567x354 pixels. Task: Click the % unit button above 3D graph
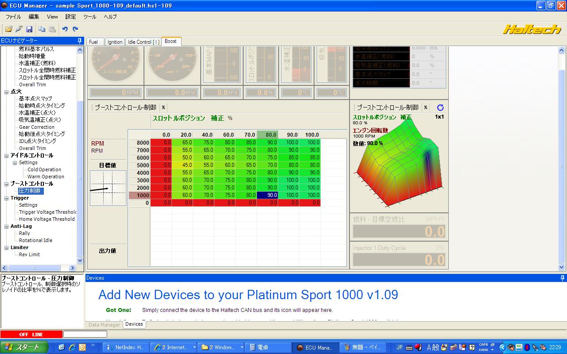coord(426,108)
